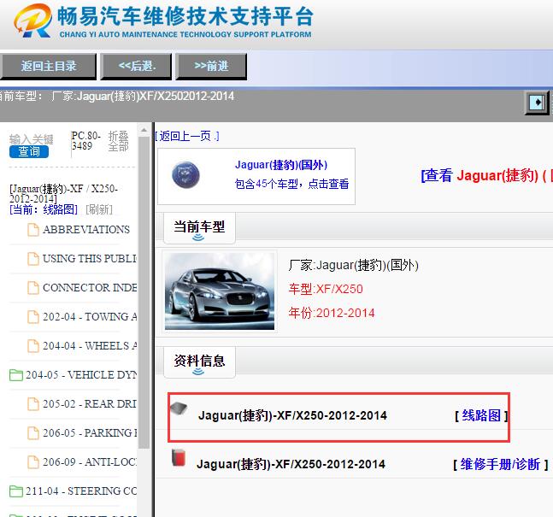The height and width of the screenshot is (517, 553).
Task: Open the Jaguar(捷豹)(国外) brand link
Action: pyautogui.click(x=281, y=165)
